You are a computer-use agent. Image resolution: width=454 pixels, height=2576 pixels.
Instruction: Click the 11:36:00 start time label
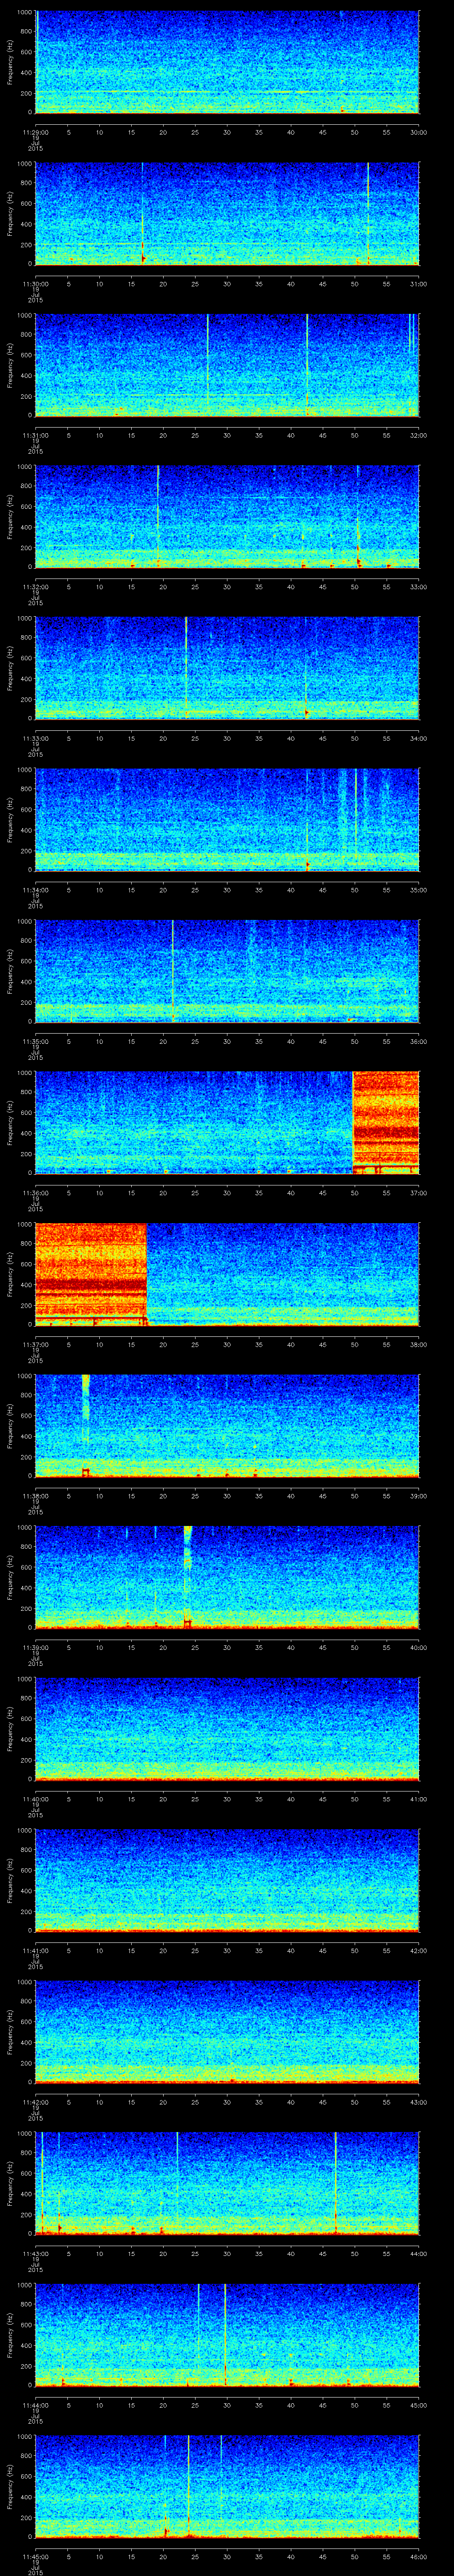pyautogui.click(x=35, y=1192)
